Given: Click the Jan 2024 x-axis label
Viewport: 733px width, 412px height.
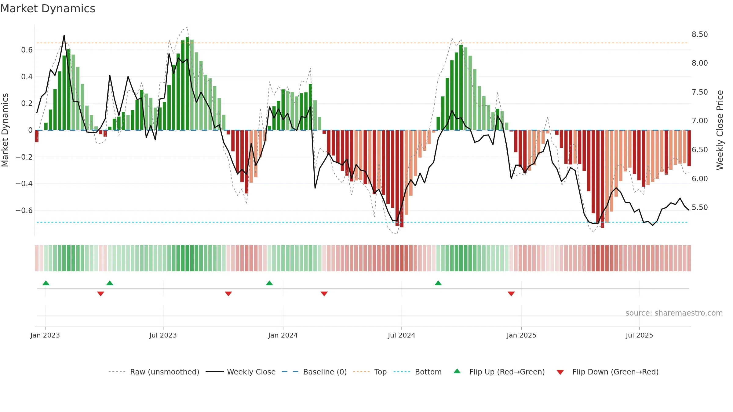Looking at the screenshot, I should (283, 335).
